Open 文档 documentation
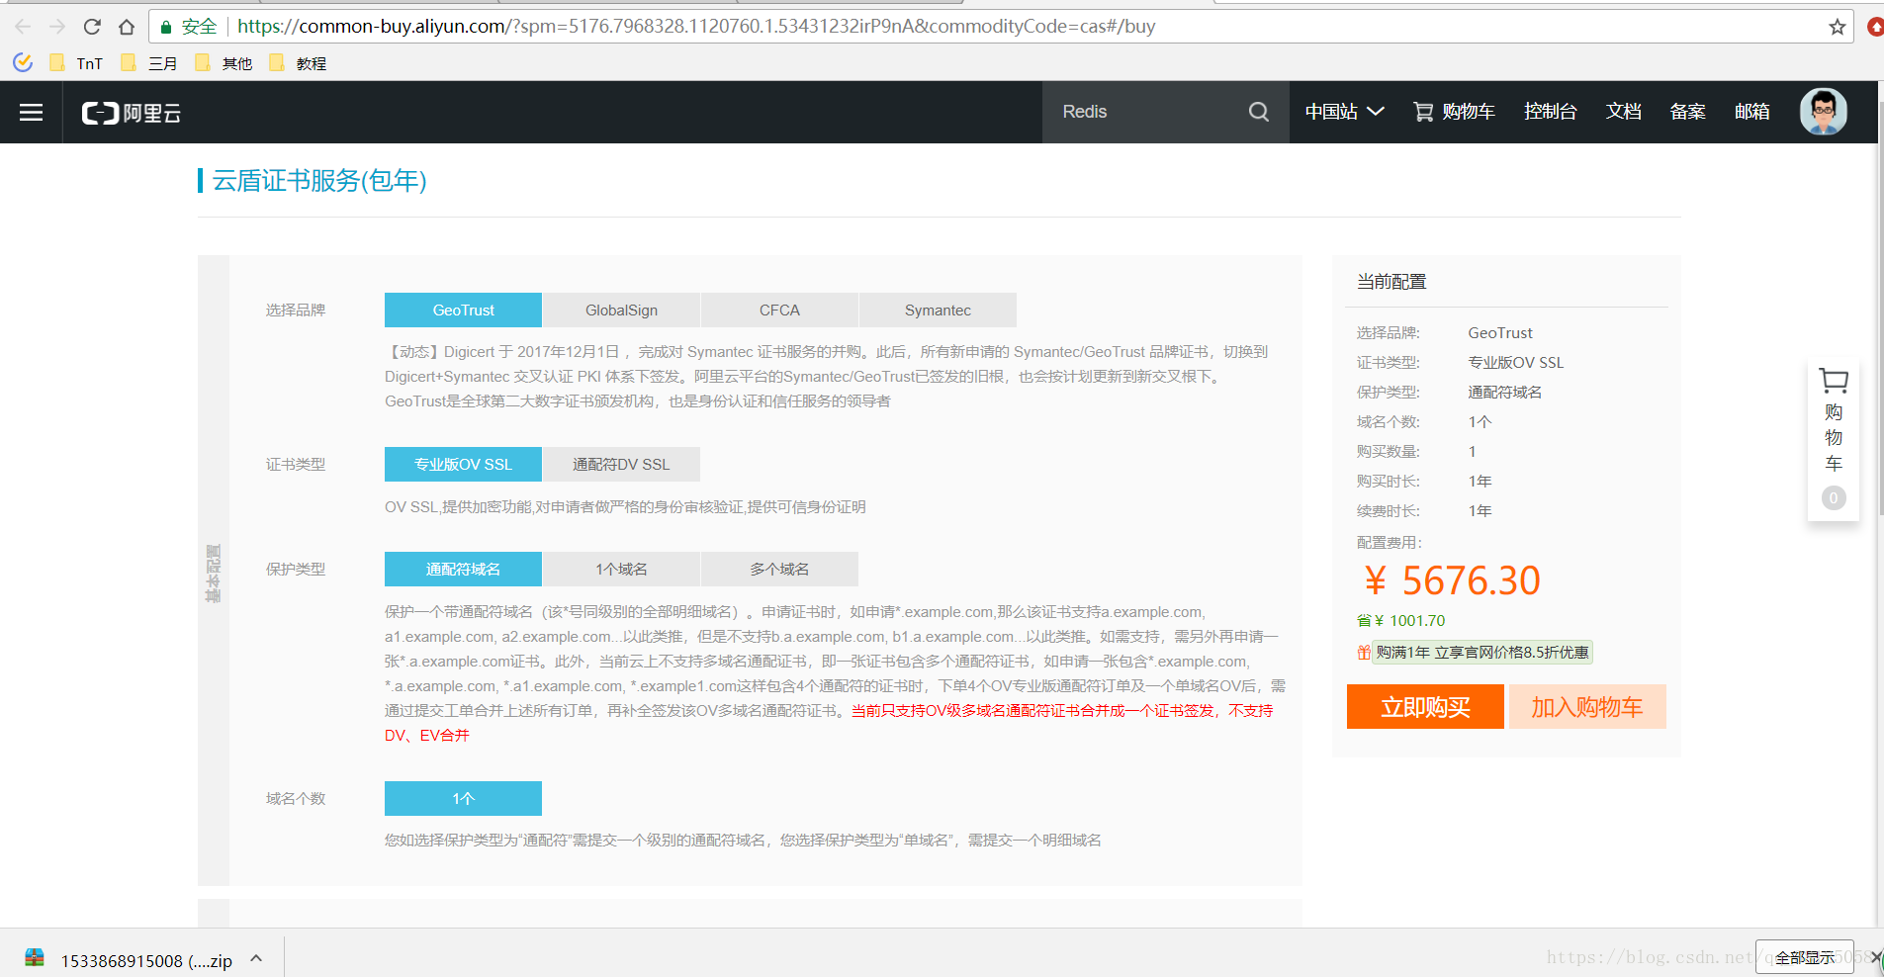Viewport: 1884px width, 977px height. pos(1623,112)
